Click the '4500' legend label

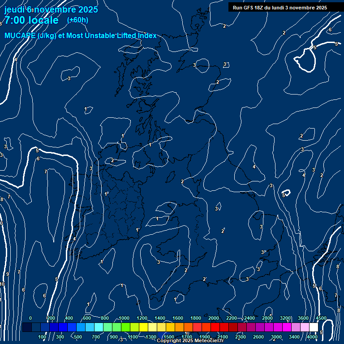[322, 318]
